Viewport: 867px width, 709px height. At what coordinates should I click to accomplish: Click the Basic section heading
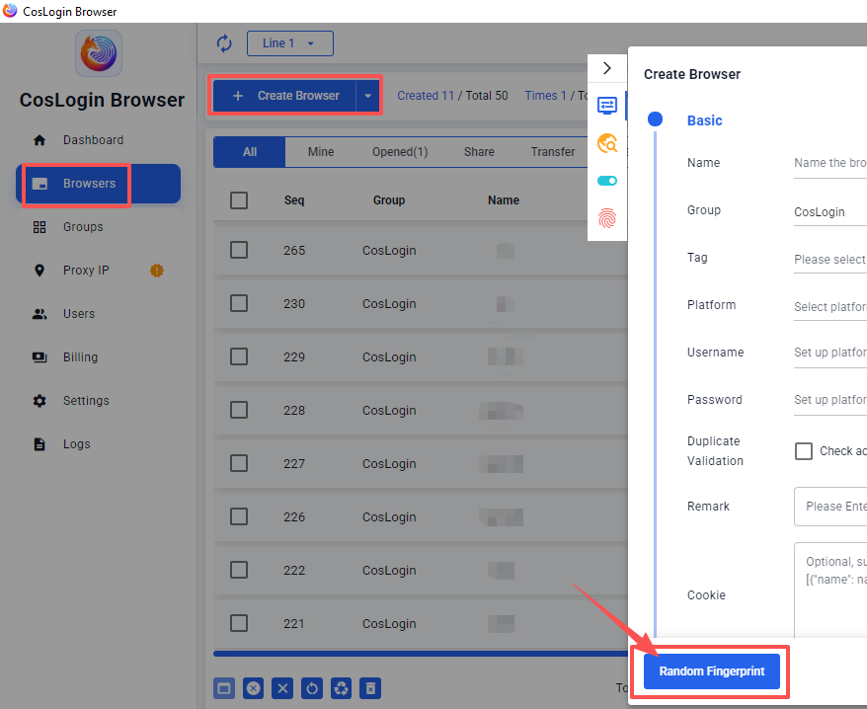(x=704, y=120)
